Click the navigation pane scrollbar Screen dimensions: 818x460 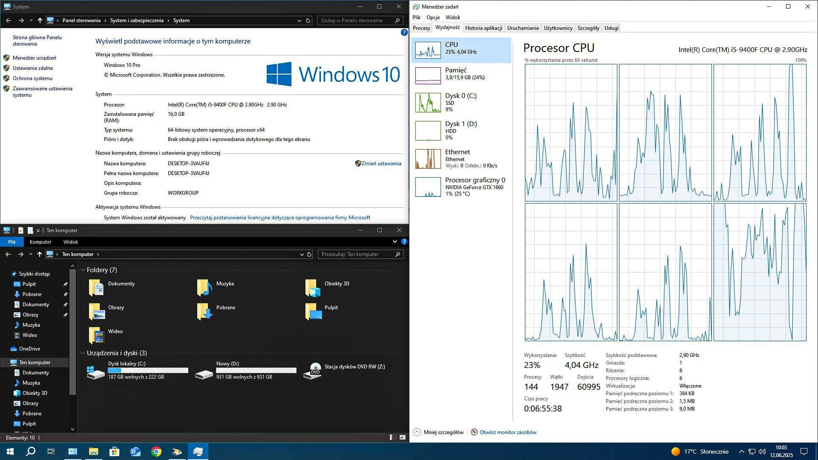coord(72,332)
